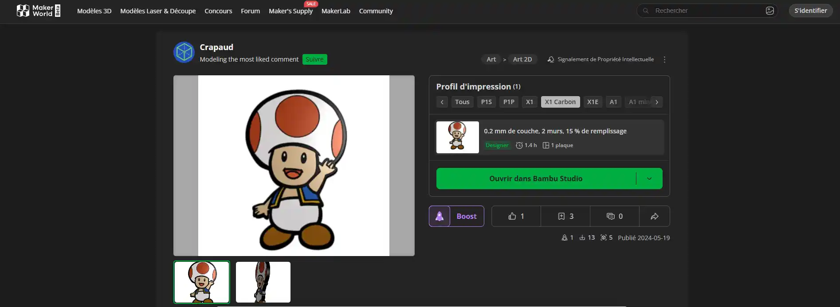This screenshot has width=840, height=307.
Task: Open the print profile thumbnail image
Action: click(457, 137)
